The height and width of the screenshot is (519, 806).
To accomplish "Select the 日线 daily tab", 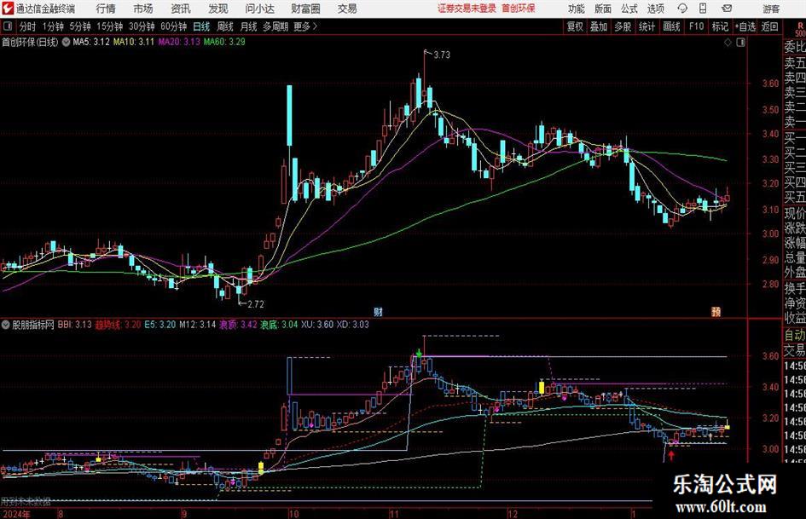I will point(201,26).
